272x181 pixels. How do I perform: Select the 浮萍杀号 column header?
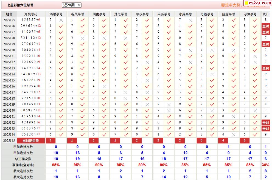tap(250, 14)
